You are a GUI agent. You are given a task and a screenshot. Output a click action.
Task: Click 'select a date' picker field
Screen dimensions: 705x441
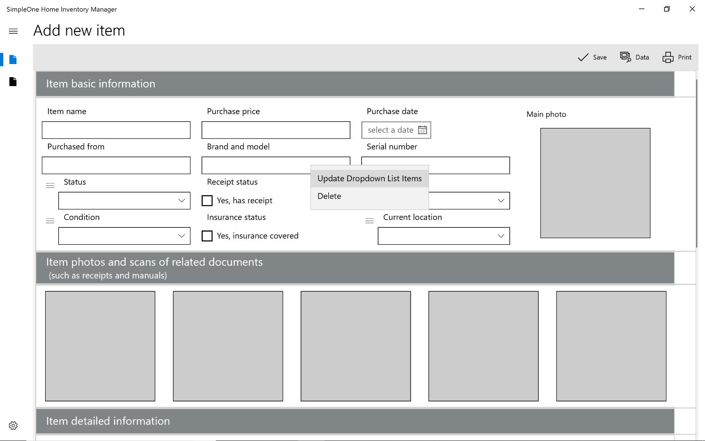click(x=396, y=130)
